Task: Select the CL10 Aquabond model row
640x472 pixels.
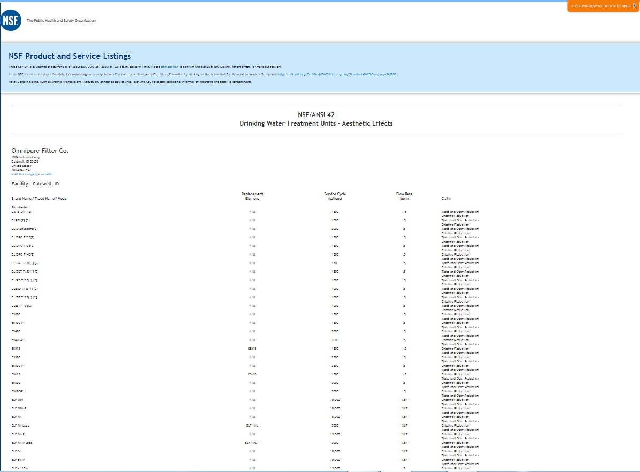Action: (x=24, y=229)
